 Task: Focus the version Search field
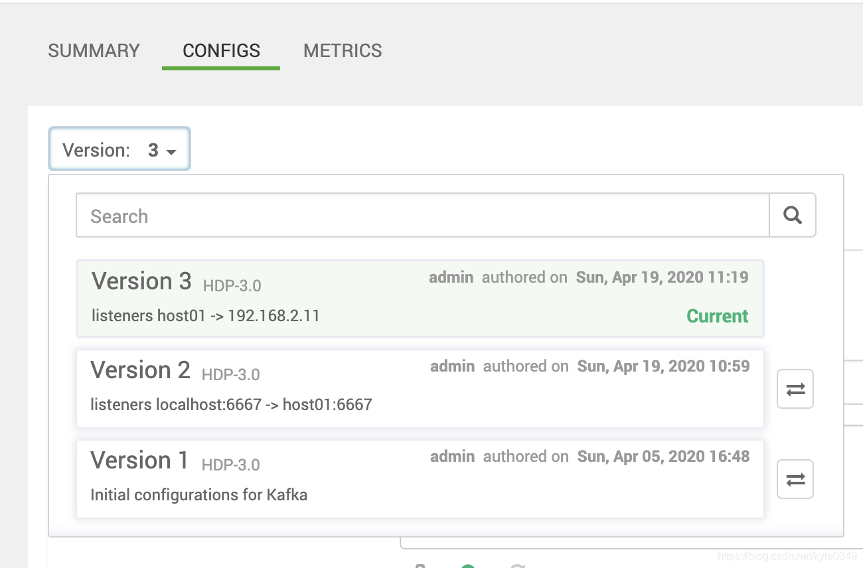pyautogui.click(x=423, y=216)
